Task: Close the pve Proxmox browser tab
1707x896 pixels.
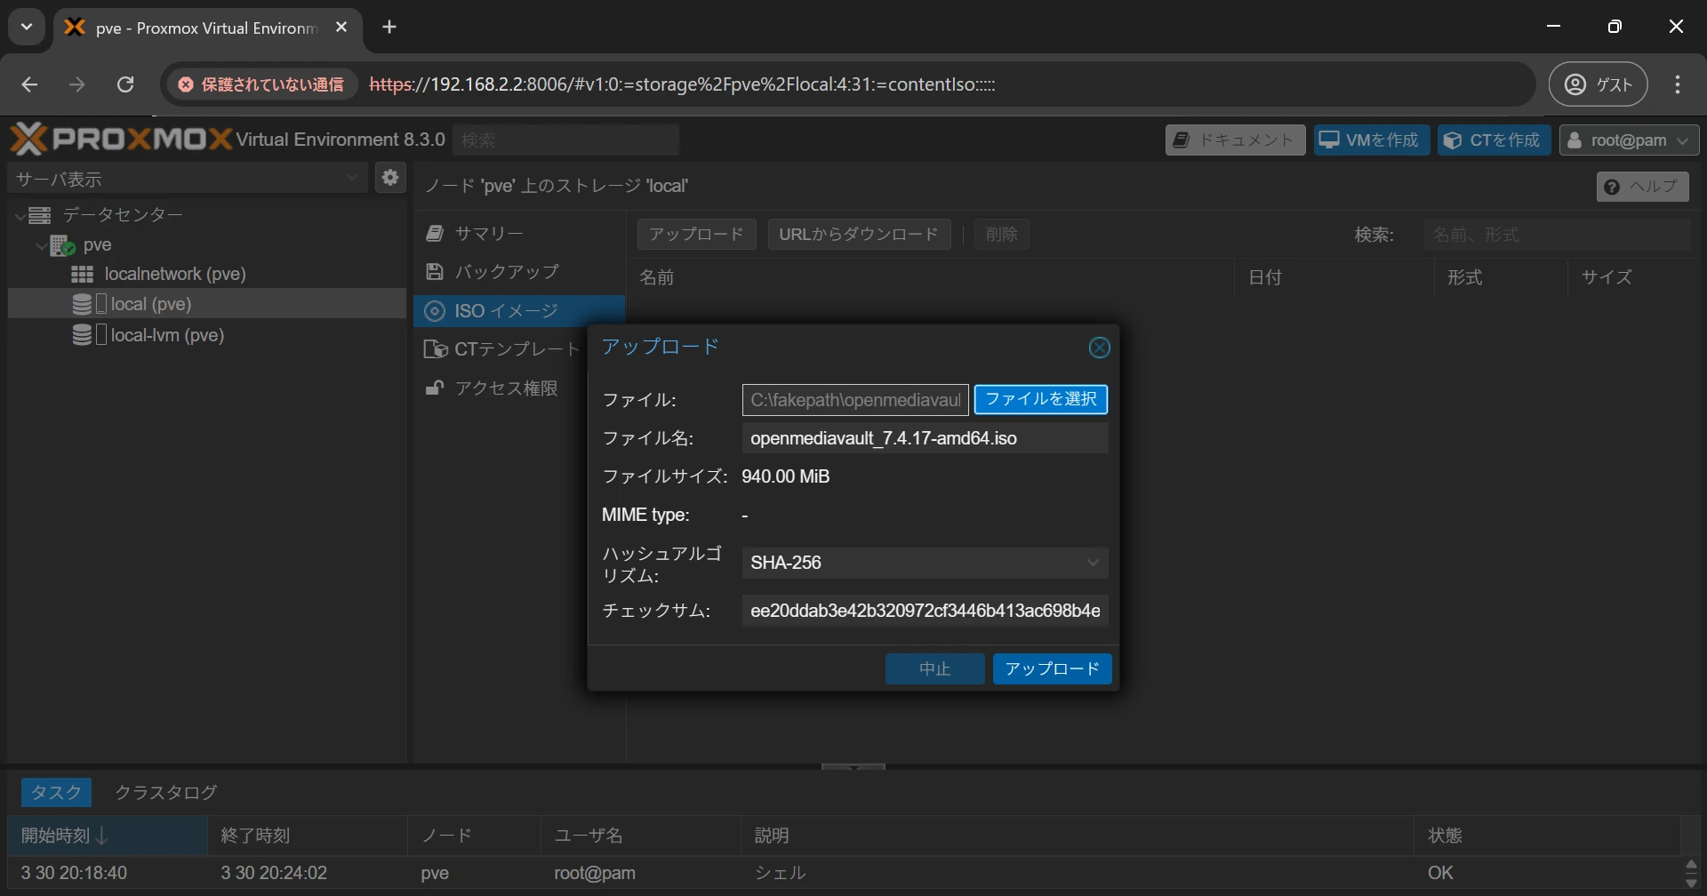Action: [341, 28]
